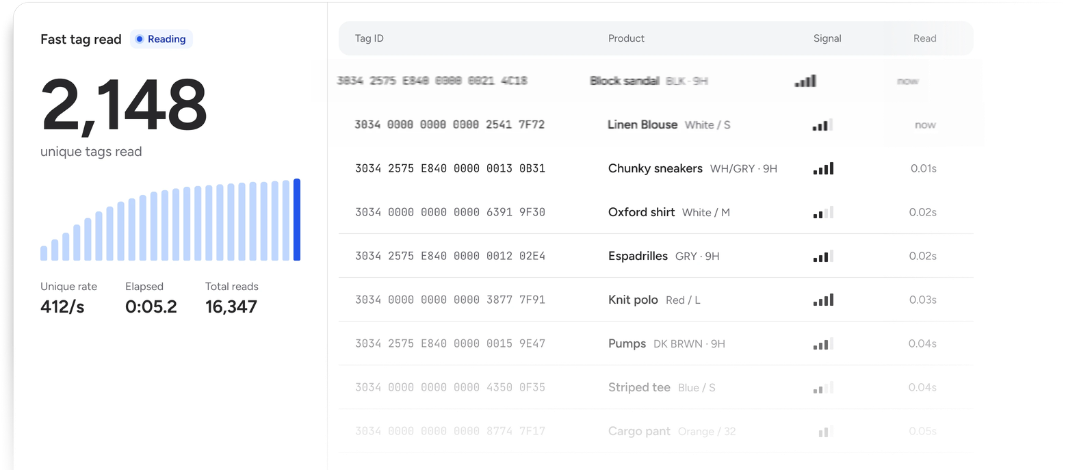Click tag ID ending 8774 7F17
This screenshot has width=1066, height=470.
450,431
